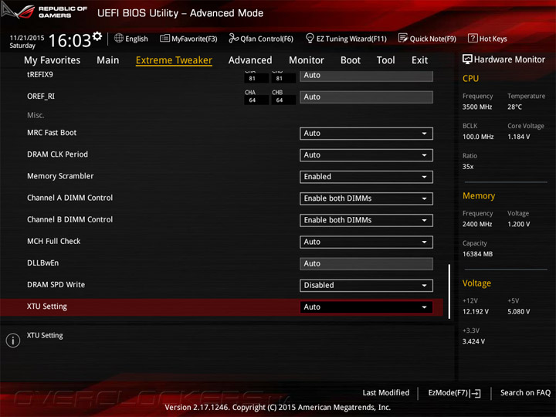Start EZ Tuning Wizard(F11)
Screen dimensions: 556x417
(351, 39)
